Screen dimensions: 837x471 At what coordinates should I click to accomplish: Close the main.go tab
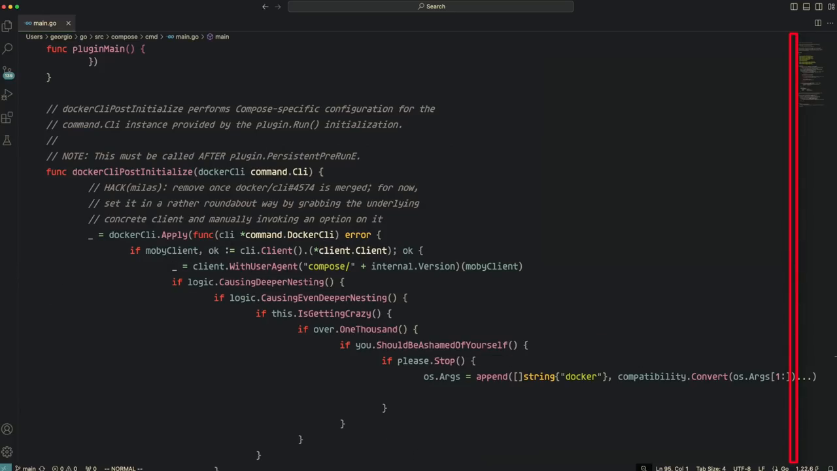click(x=68, y=23)
